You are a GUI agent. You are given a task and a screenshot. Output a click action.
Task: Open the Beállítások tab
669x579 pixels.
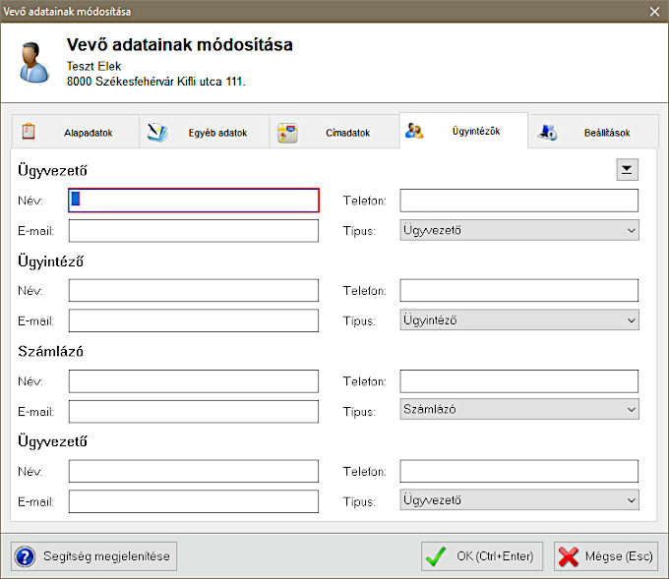click(606, 133)
